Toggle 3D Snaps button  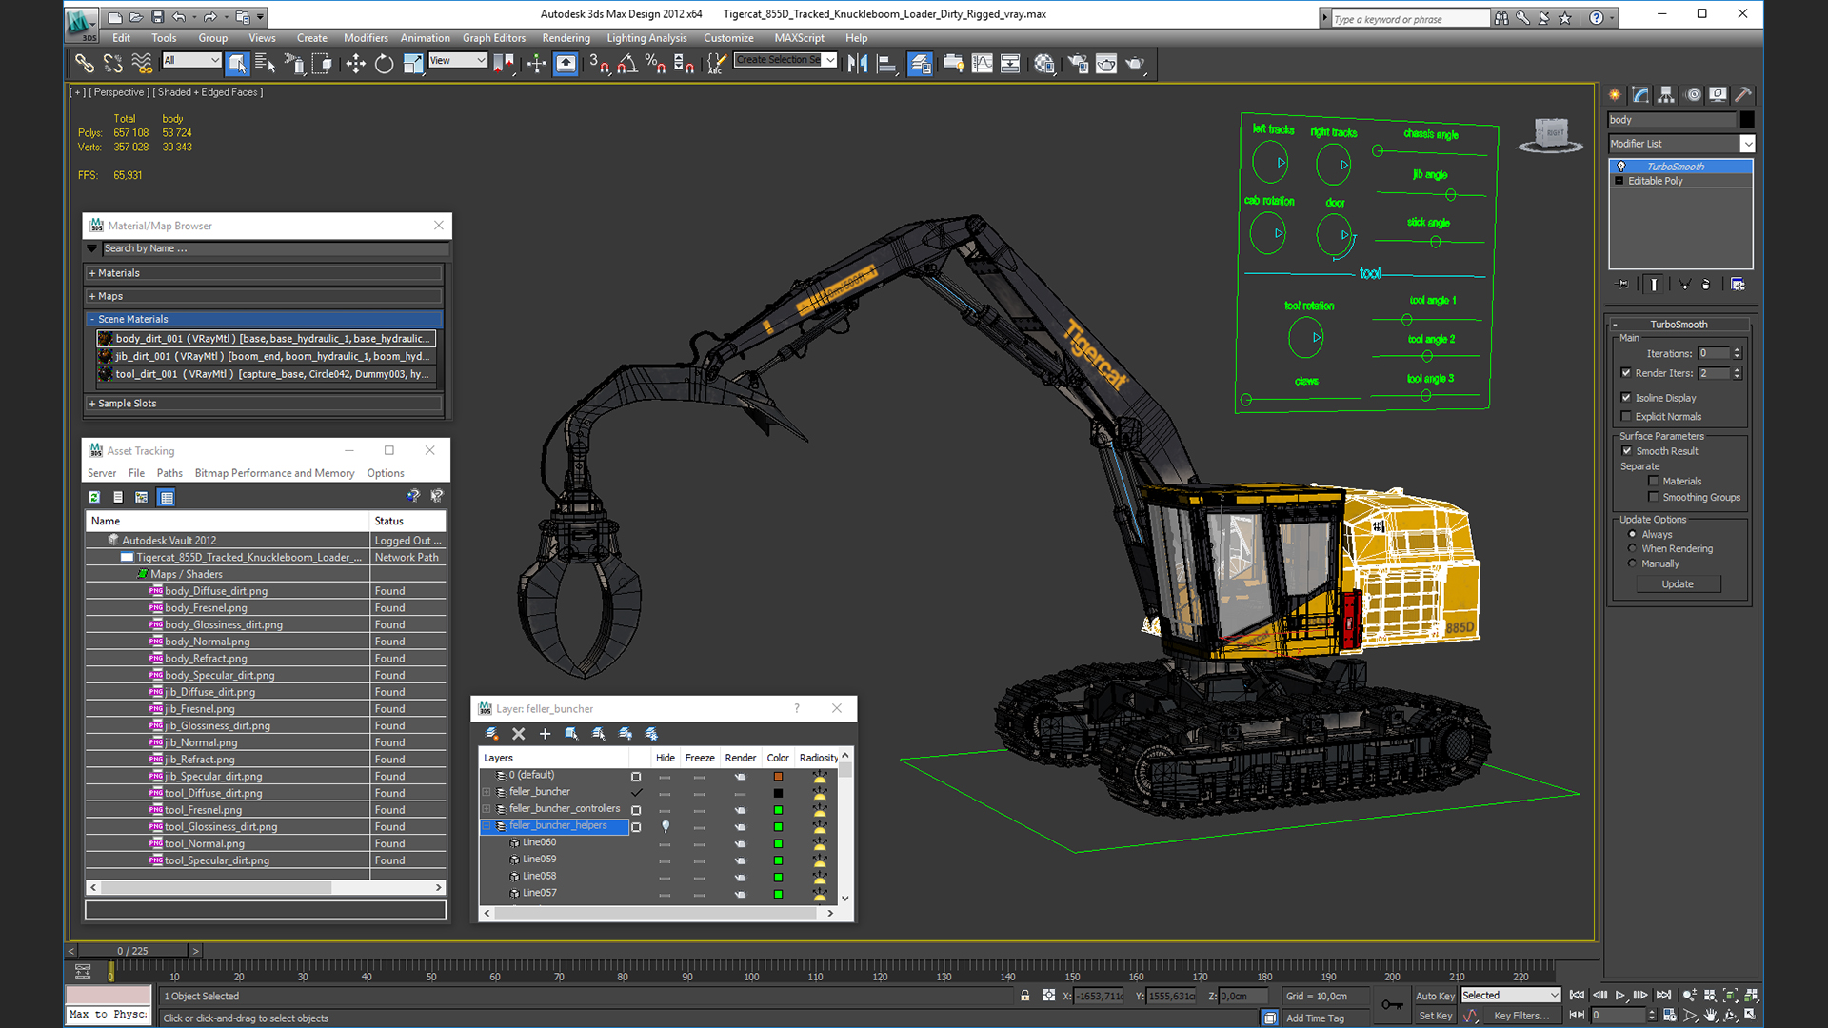coord(599,64)
